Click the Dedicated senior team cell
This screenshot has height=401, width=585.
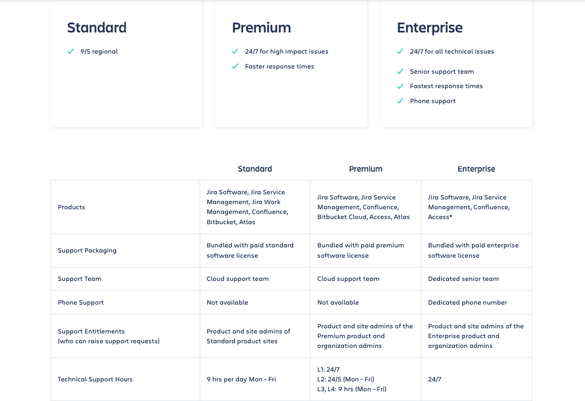tap(463, 279)
